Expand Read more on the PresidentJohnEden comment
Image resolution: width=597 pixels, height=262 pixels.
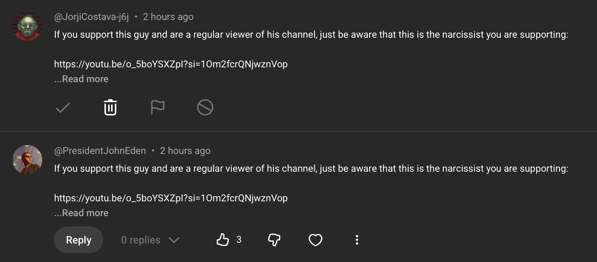tap(81, 213)
